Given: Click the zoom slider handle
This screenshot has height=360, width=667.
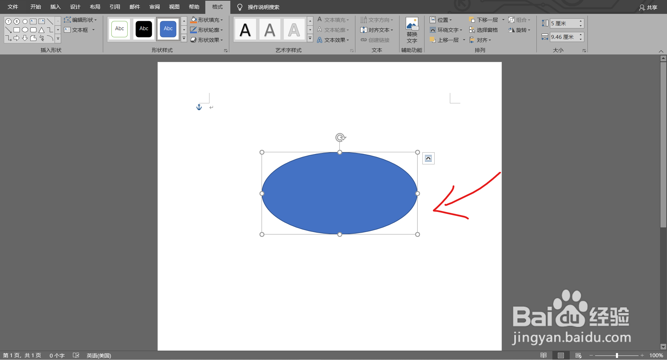Looking at the screenshot, I should point(617,355).
